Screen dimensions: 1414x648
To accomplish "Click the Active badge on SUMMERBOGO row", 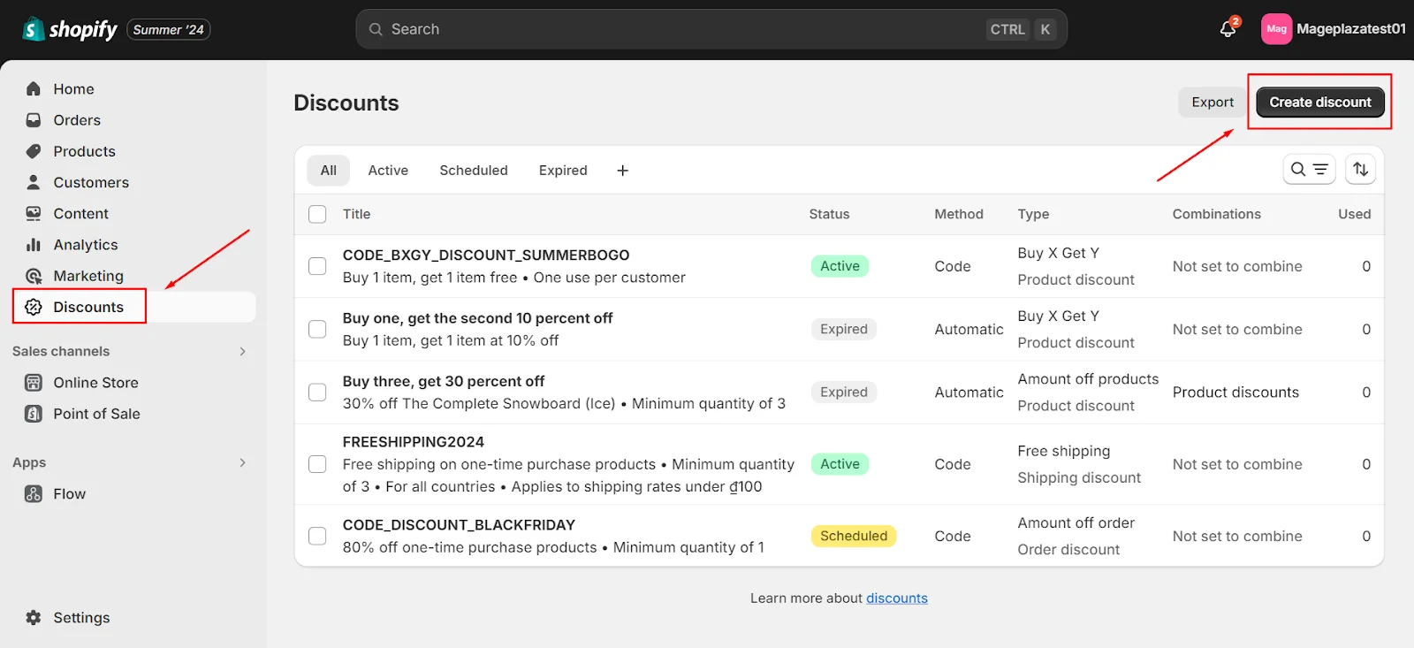I will coord(840,266).
